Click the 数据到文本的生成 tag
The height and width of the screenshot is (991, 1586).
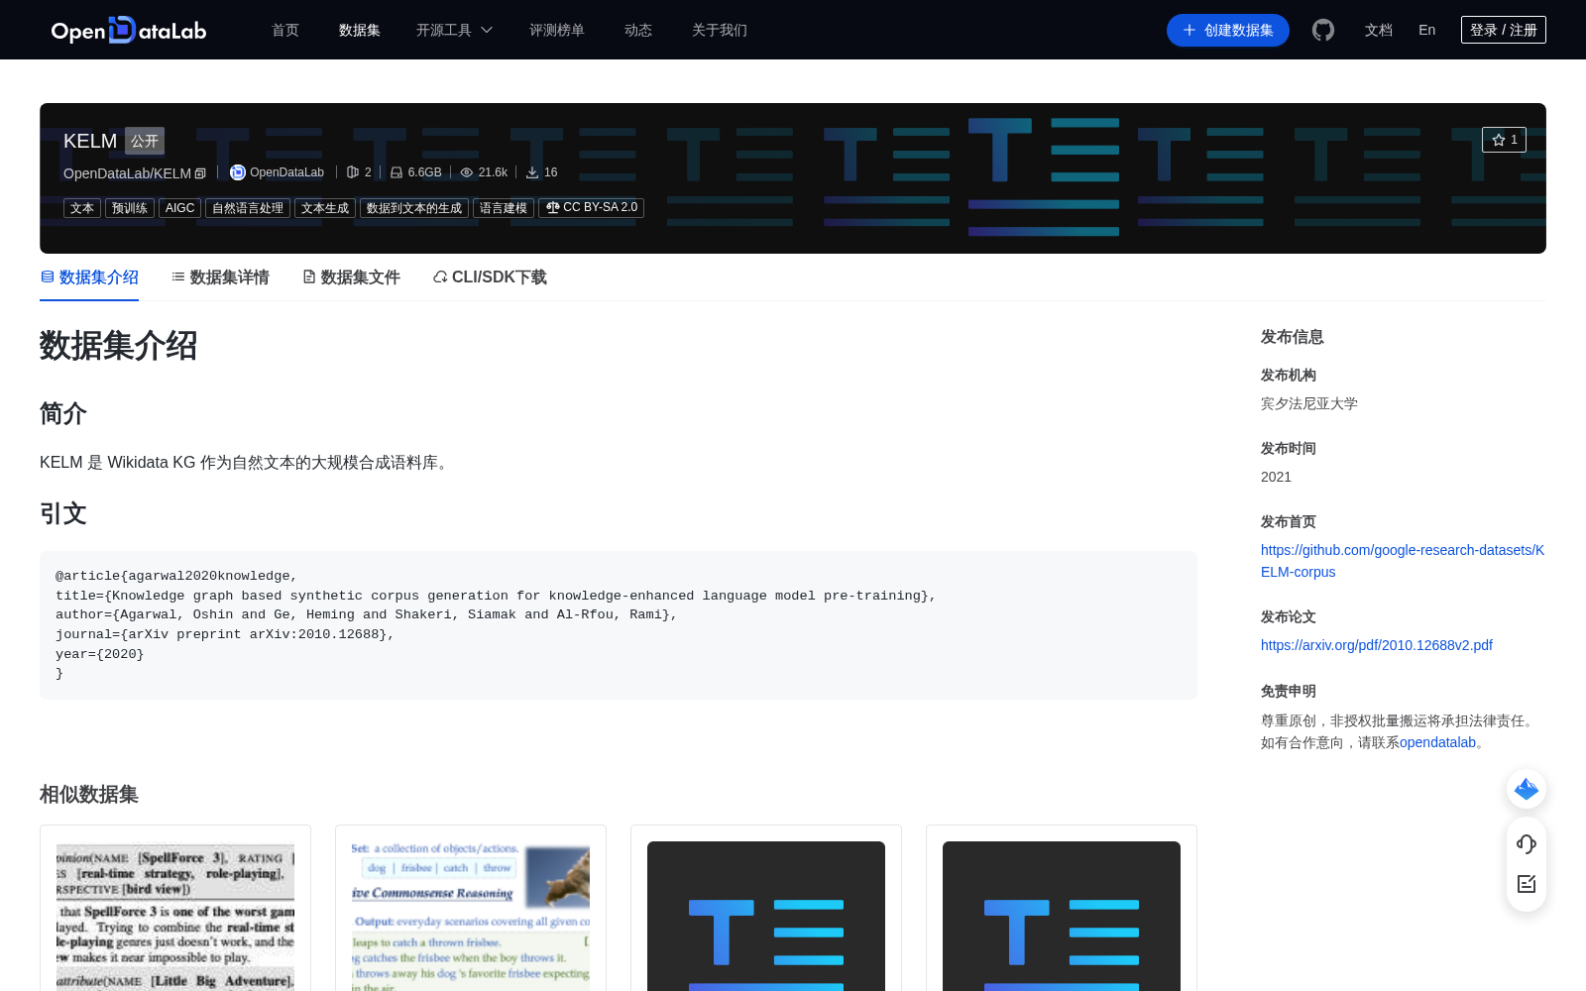414,208
